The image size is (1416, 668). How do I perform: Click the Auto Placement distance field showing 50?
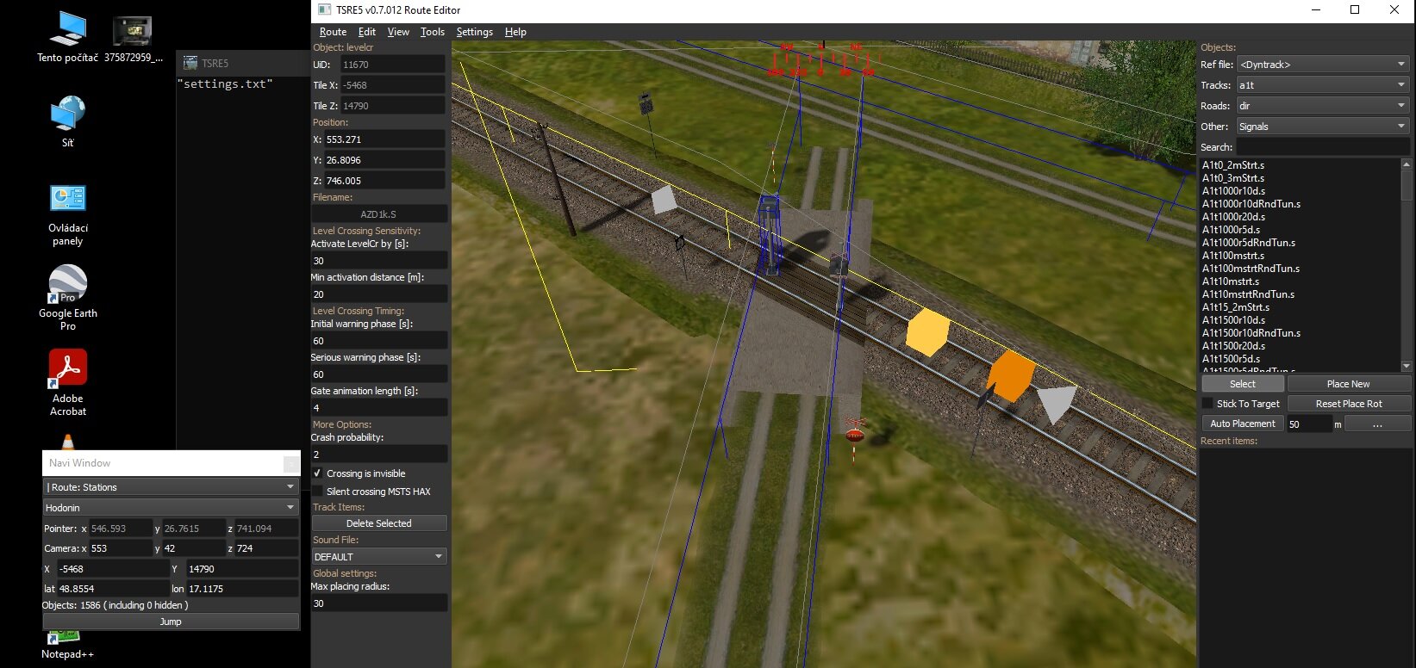click(x=1309, y=424)
